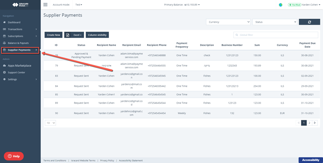The width and height of the screenshot is (323, 163).
Task: Click the Isracard Global logo
Action: pyautogui.click(x=20, y=5)
